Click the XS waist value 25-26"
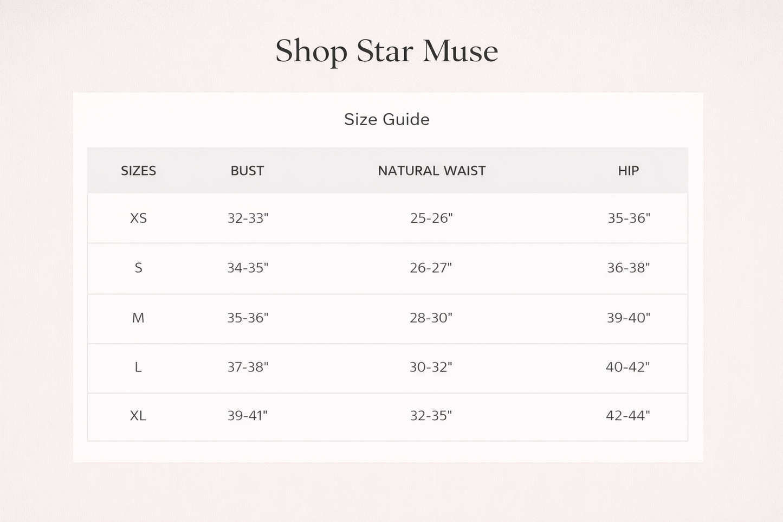This screenshot has width=783, height=522. pyautogui.click(x=431, y=218)
